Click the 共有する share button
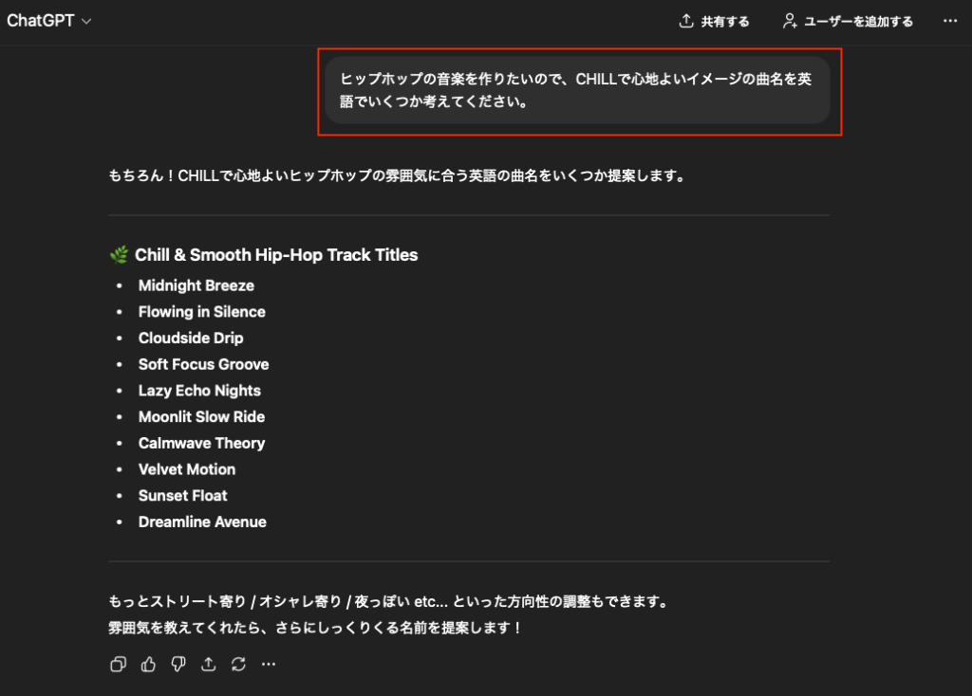 pos(714,21)
